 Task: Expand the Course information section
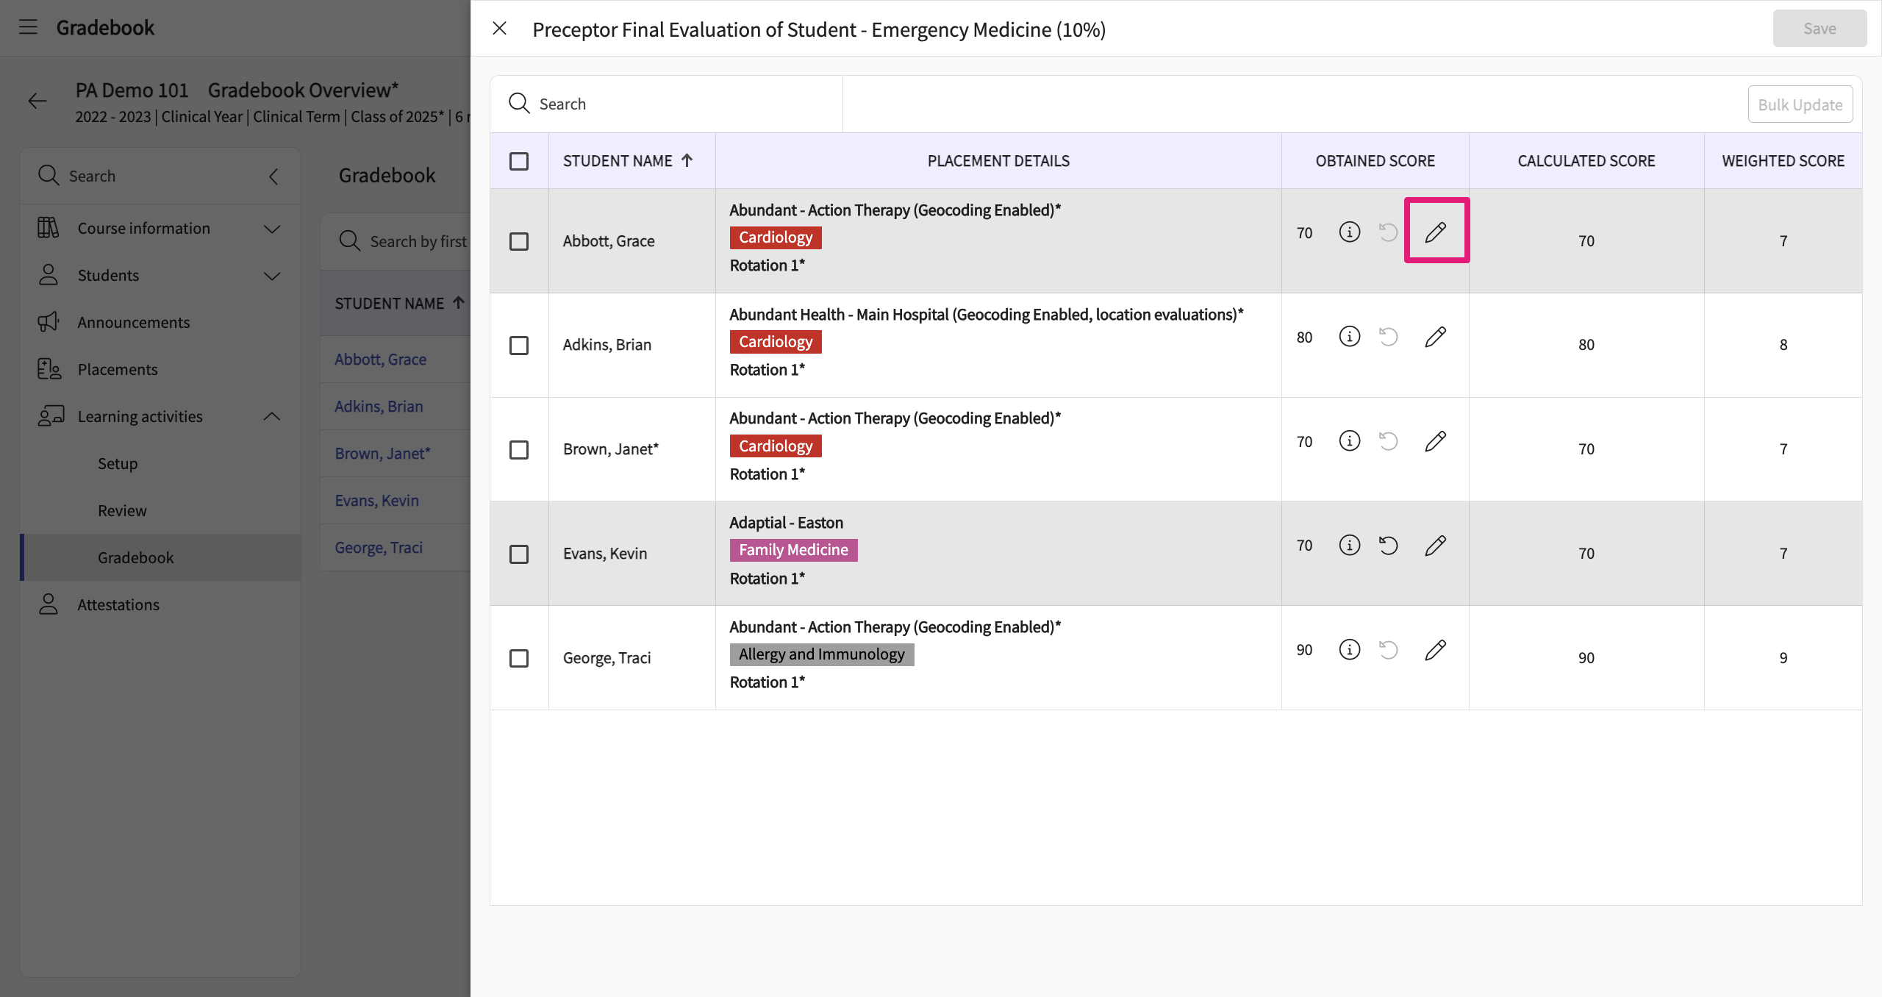(x=271, y=229)
